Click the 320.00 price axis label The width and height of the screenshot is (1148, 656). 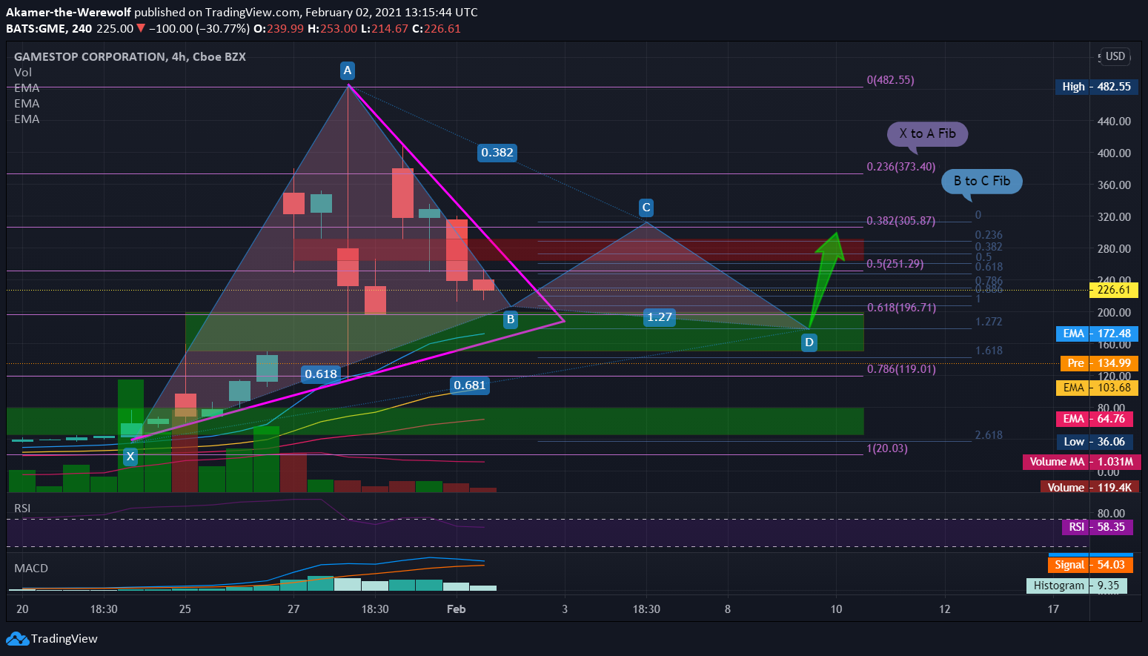[x=1114, y=217]
